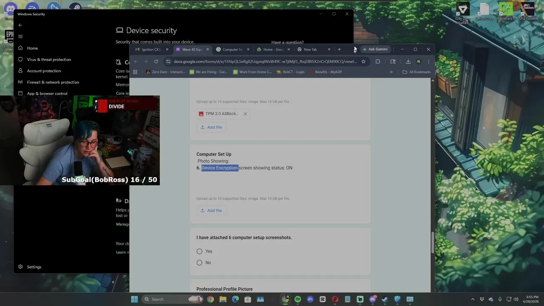Click Windows Security back arrow
The height and width of the screenshot is (306, 544).
20,25
